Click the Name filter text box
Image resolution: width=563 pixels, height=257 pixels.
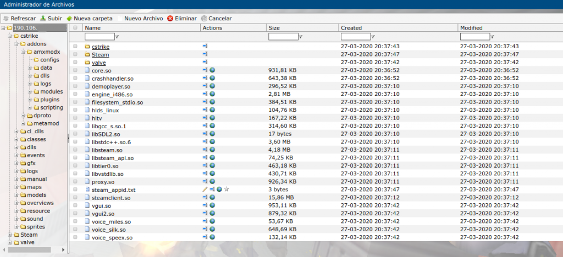100,37
